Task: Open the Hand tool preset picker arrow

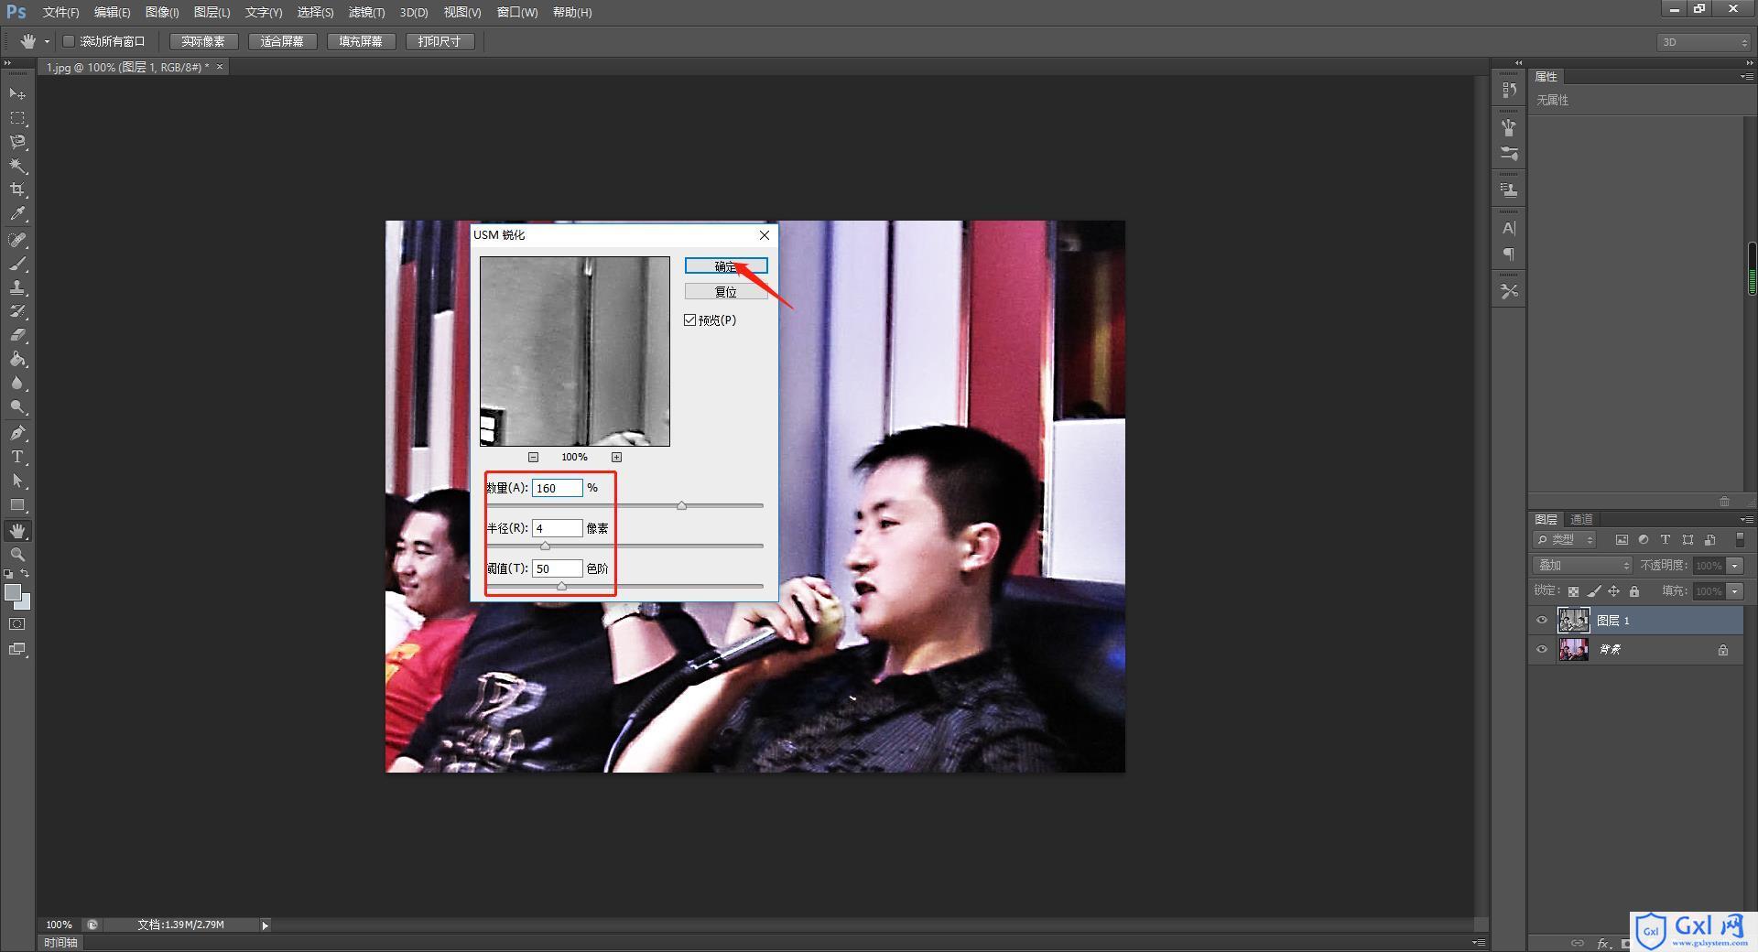Action: [x=47, y=42]
